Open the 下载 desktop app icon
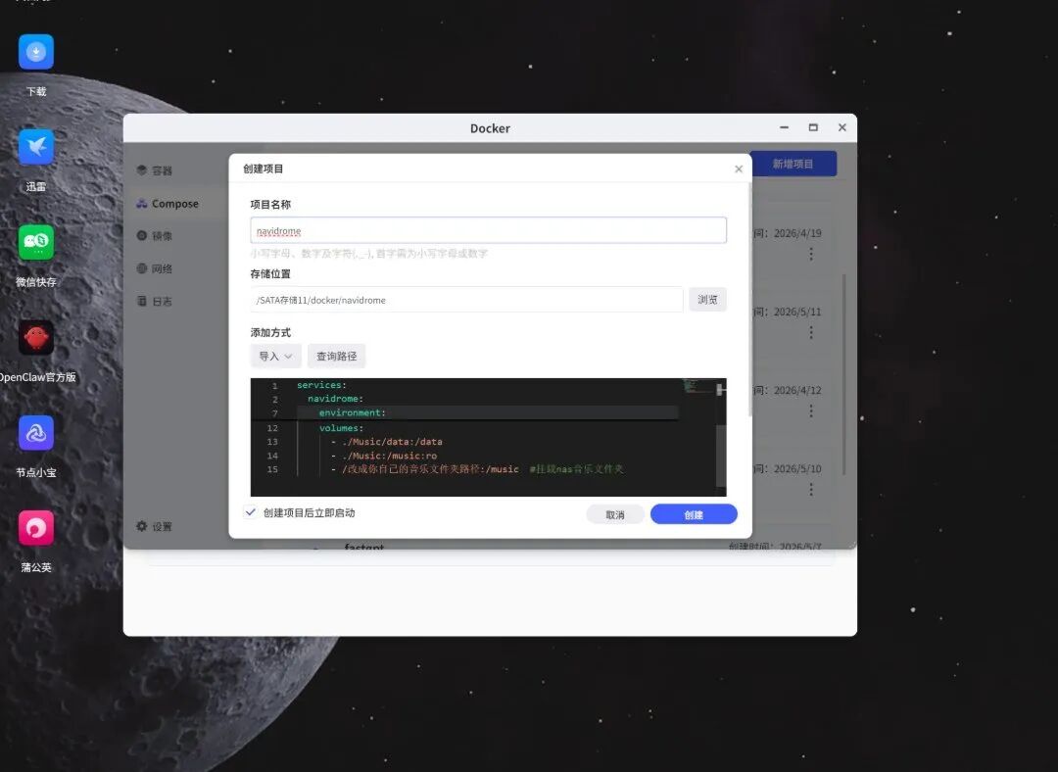Image resolution: width=1058 pixels, height=772 pixels. [36, 52]
